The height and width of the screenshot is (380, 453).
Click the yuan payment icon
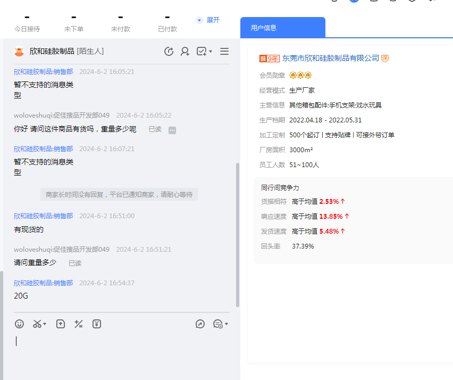(96, 324)
